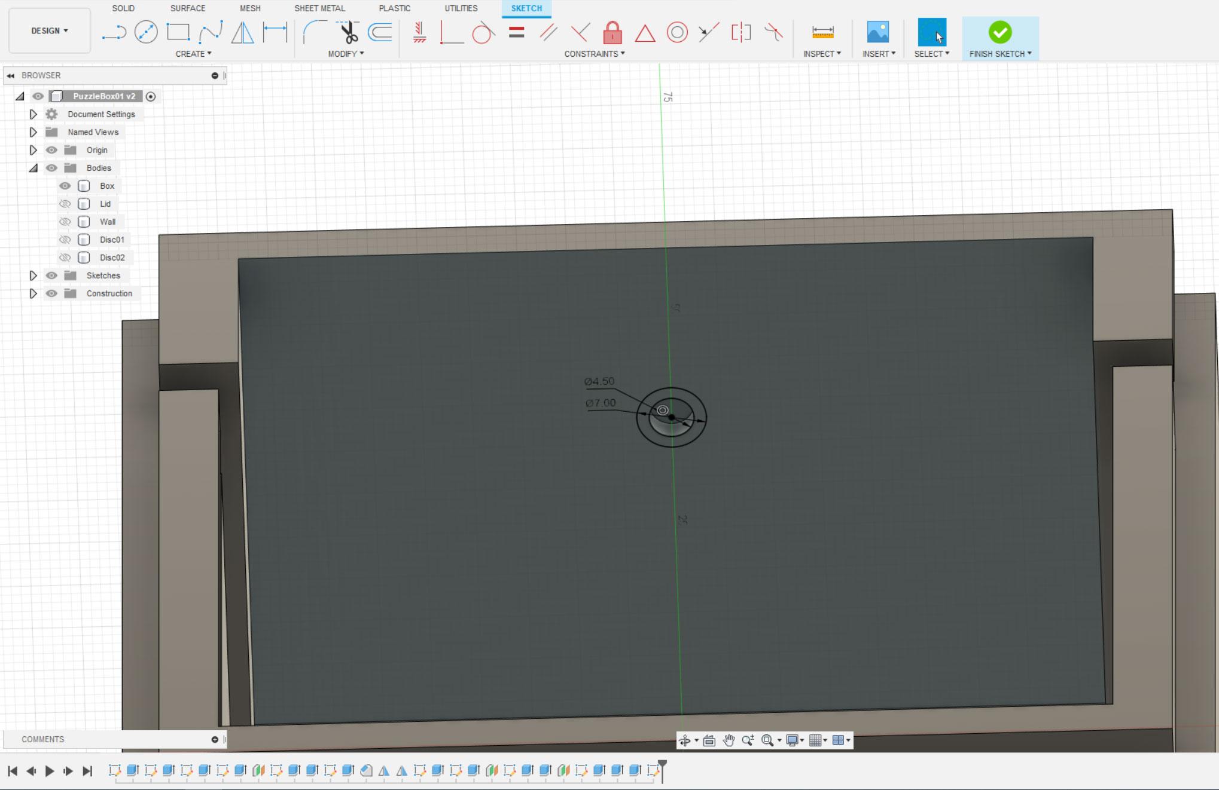Select the Line sketch tool
Image resolution: width=1219 pixels, height=790 pixels.
point(114,32)
